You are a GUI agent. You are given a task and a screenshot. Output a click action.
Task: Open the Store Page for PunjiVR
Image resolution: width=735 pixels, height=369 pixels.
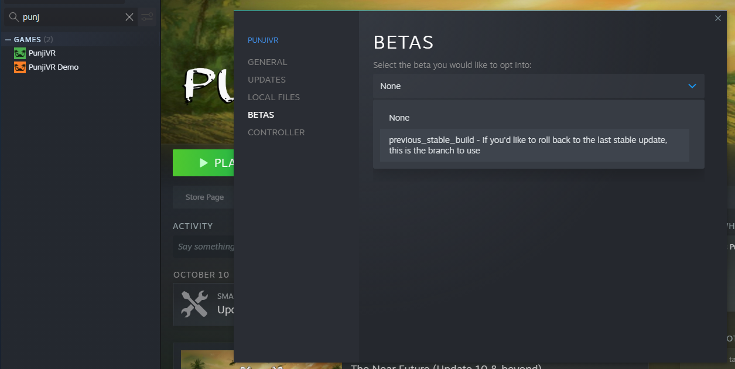[x=204, y=197]
